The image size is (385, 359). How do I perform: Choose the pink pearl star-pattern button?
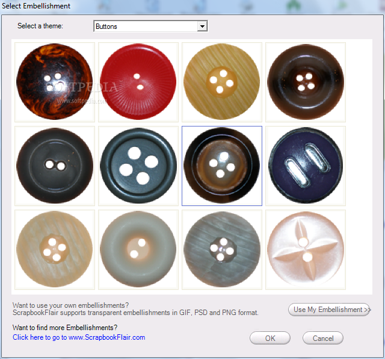(306, 249)
